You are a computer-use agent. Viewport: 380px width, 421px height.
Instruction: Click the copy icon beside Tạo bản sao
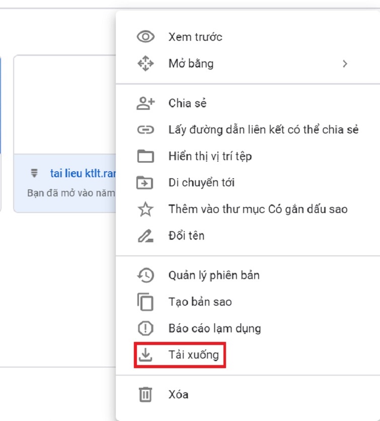(145, 302)
